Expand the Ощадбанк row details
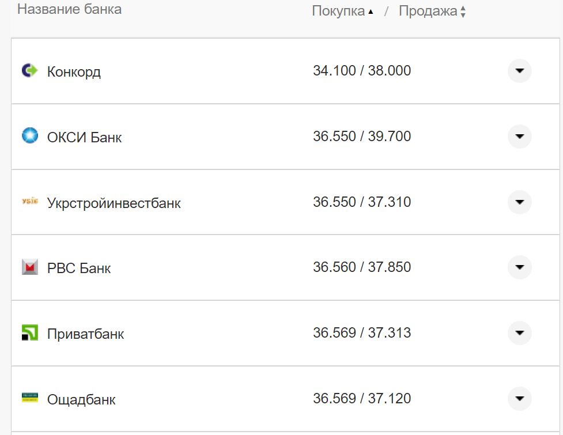The width and height of the screenshot is (563, 435). click(x=519, y=398)
